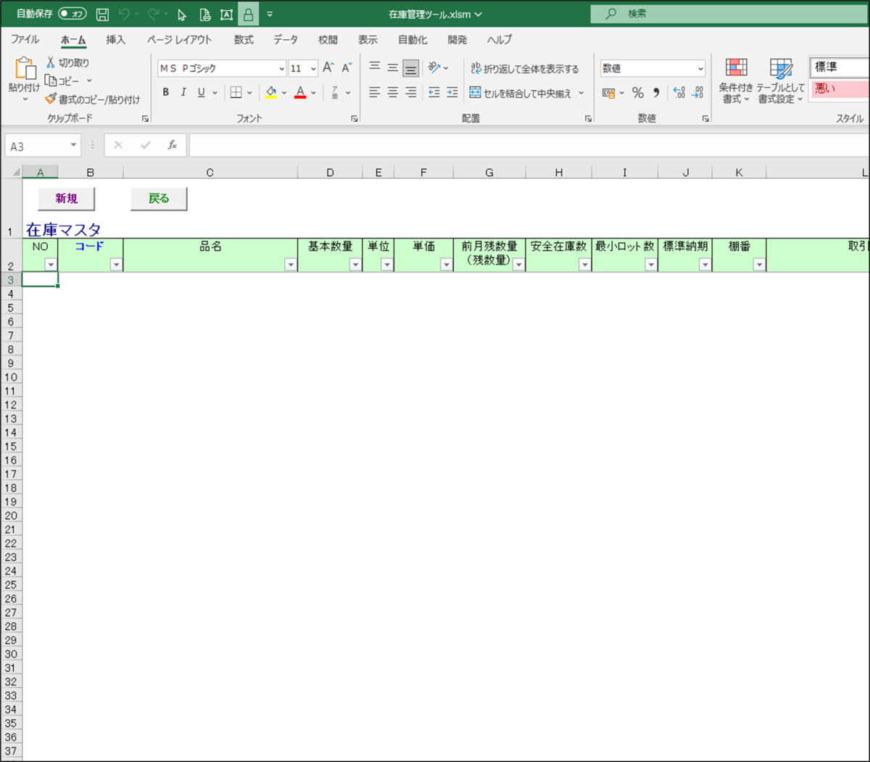Click the Top Align icon

375,67
